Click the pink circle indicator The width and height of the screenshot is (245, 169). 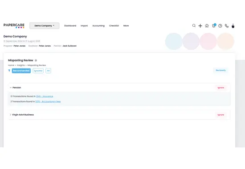coord(208,41)
